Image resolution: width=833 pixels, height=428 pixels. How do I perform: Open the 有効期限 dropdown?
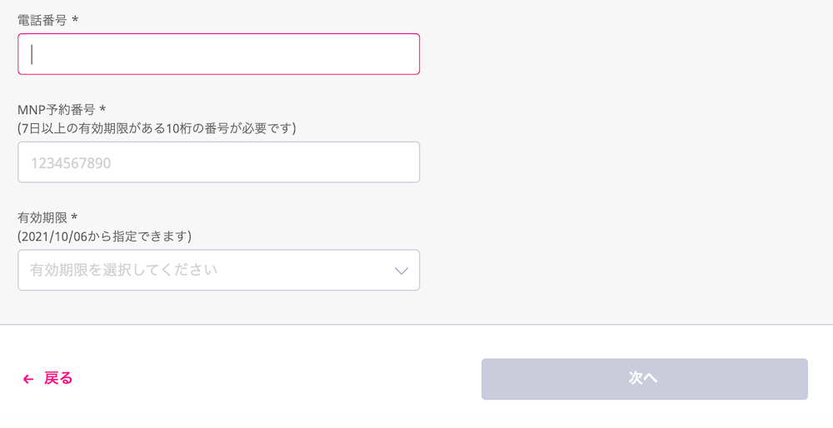218,271
